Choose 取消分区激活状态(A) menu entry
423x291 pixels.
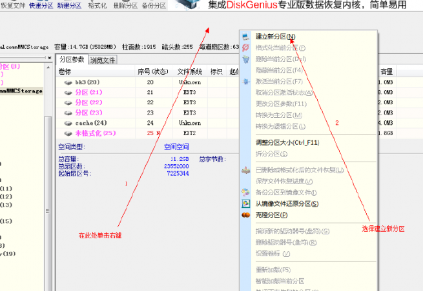[x=284, y=93]
